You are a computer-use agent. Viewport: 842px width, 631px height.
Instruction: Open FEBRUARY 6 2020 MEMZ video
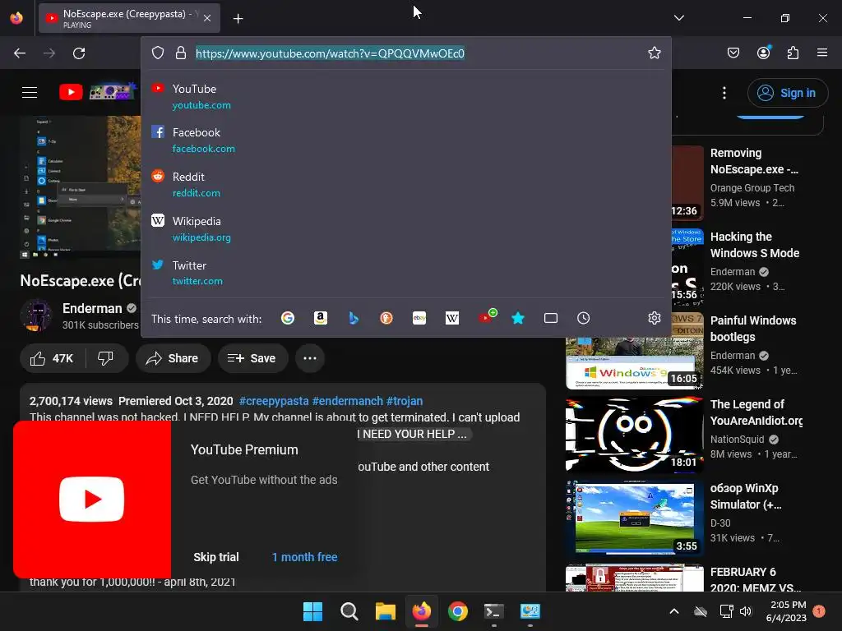pyautogui.click(x=755, y=579)
